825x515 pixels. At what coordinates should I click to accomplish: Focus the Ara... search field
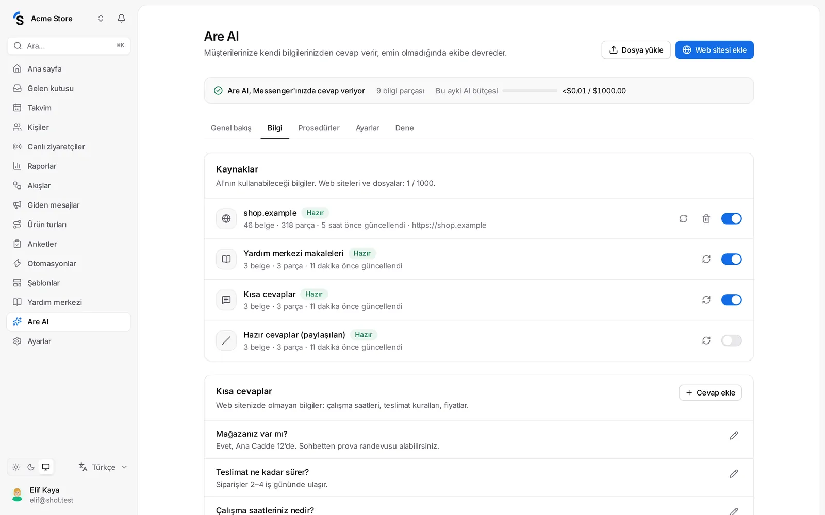pyautogui.click(x=69, y=46)
